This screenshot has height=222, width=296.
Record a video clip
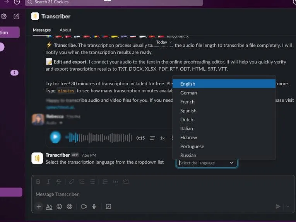[84, 207]
